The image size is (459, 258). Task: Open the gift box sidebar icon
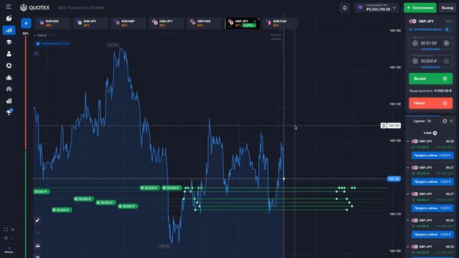point(9,101)
